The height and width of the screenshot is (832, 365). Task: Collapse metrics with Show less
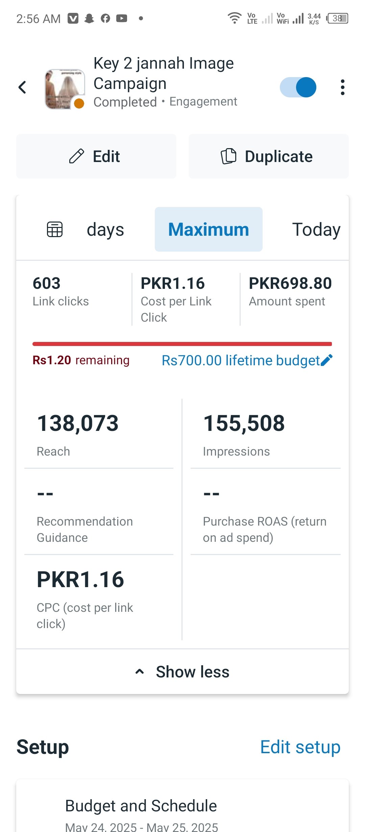(x=182, y=672)
